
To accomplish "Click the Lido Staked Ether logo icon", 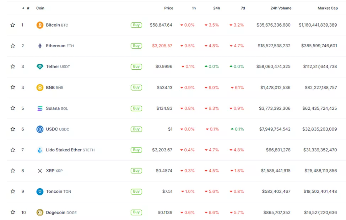I will coord(40,150).
